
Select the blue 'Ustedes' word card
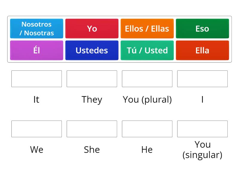pos(92,50)
